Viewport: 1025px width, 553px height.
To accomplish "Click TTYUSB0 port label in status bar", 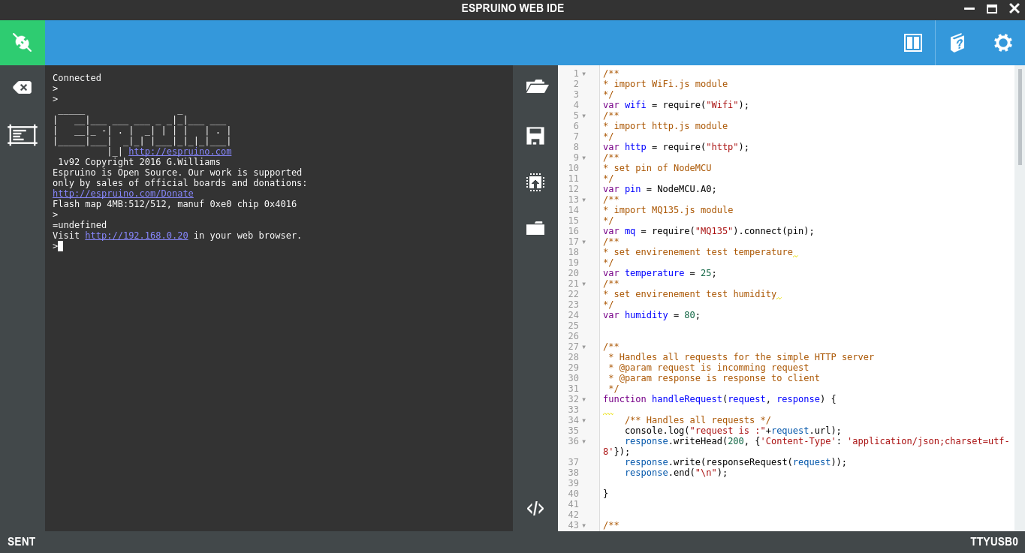I will click(994, 542).
